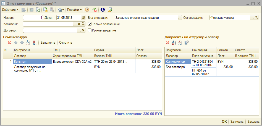Delete row in Номенклатура table with red X
262x126 pixels.
9,43
